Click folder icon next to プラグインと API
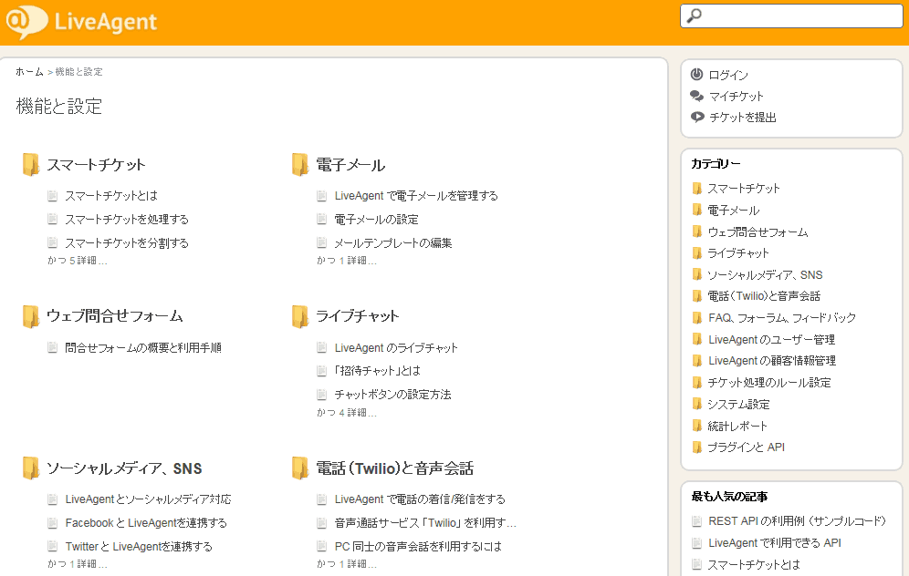909x576 pixels. coord(697,447)
